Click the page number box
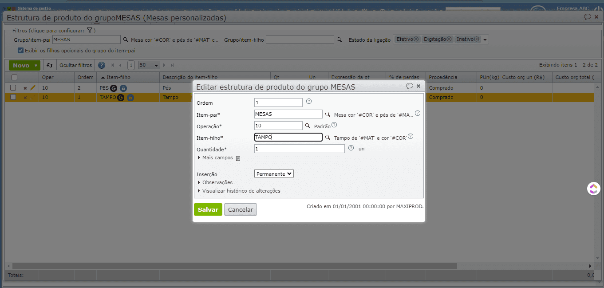The width and height of the screenshot is (604, 288). [x=131, y=65]
